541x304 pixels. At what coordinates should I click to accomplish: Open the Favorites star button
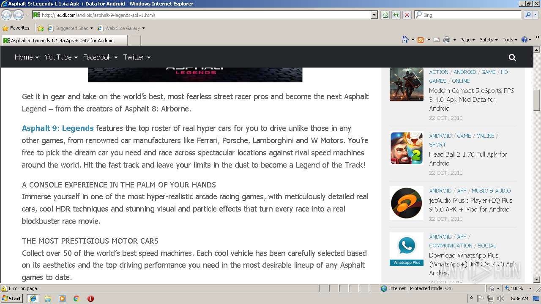coord(16,28)
